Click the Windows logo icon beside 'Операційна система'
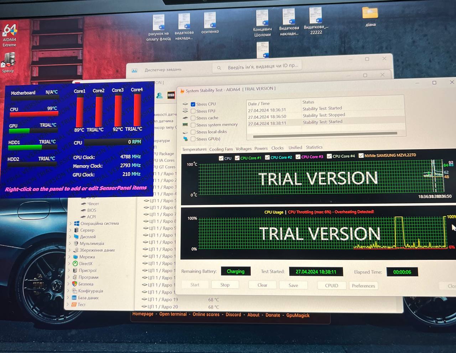Viewport: 456px width, 353px height. (x=76, y=223)
